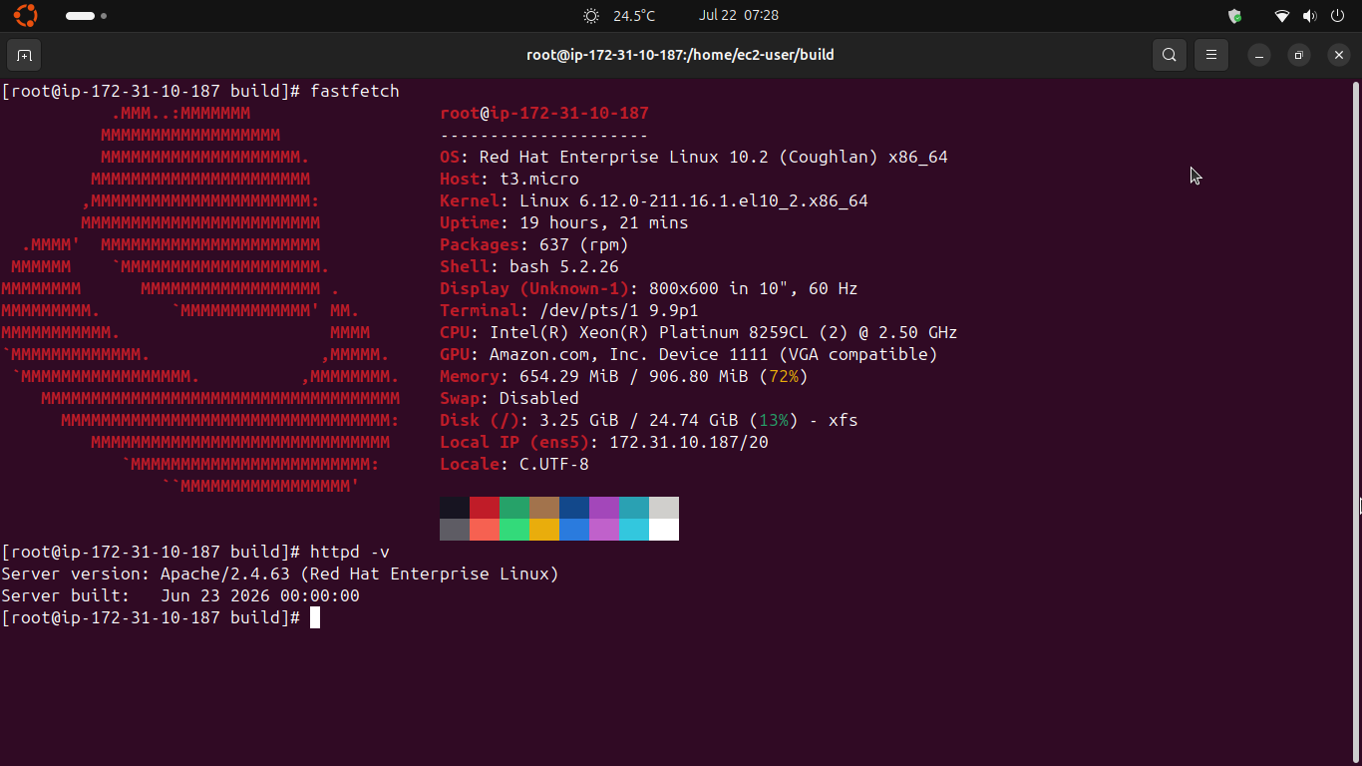This screenshot has height=766, width=1362.
Task: Click the orchid magenta swatch in bottom palette row
Action: click(604, 530)
